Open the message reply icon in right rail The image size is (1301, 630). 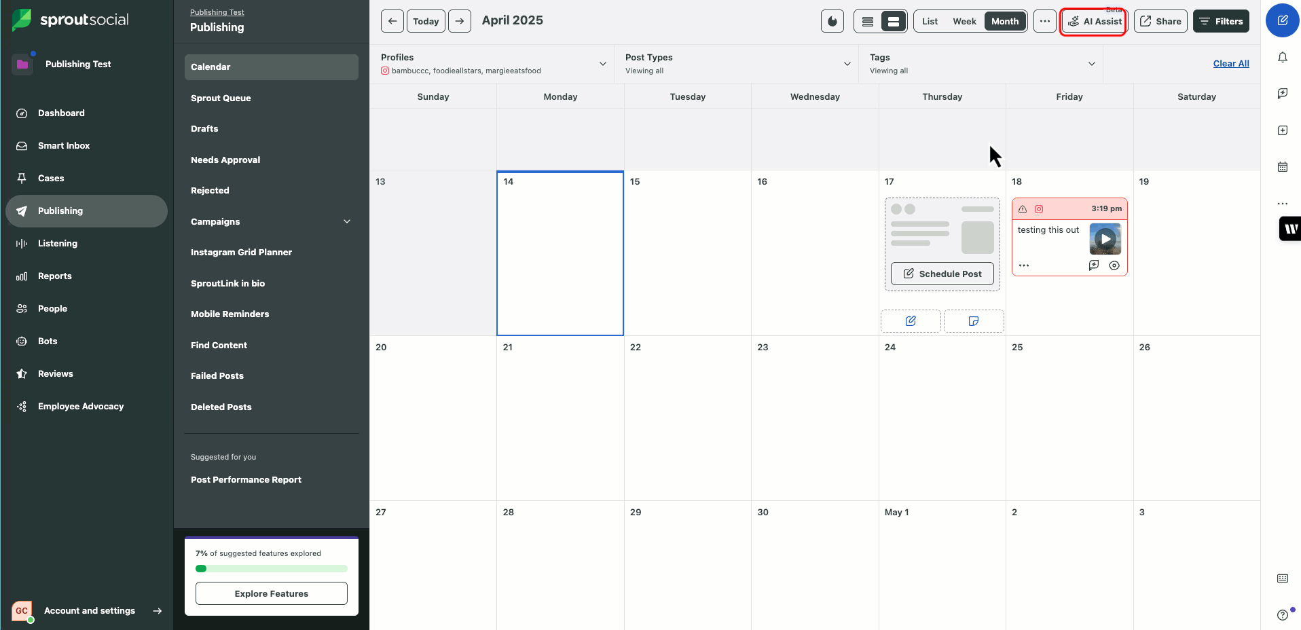(1282, 94)
